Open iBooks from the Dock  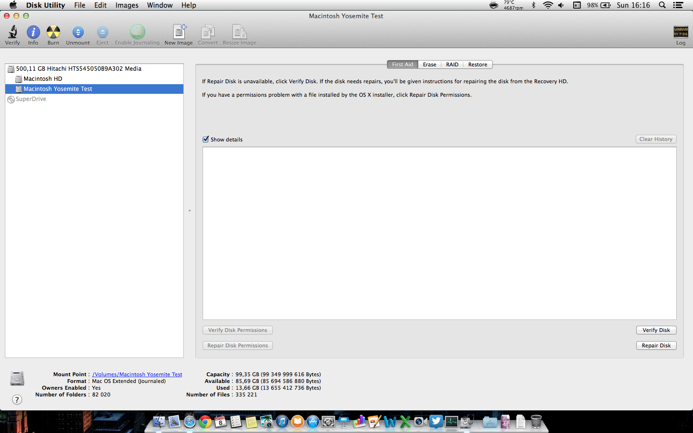tap(297, 422)
